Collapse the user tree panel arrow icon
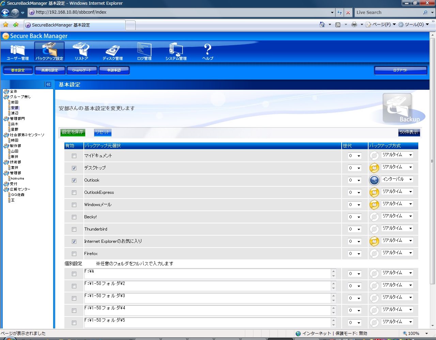 48,84
